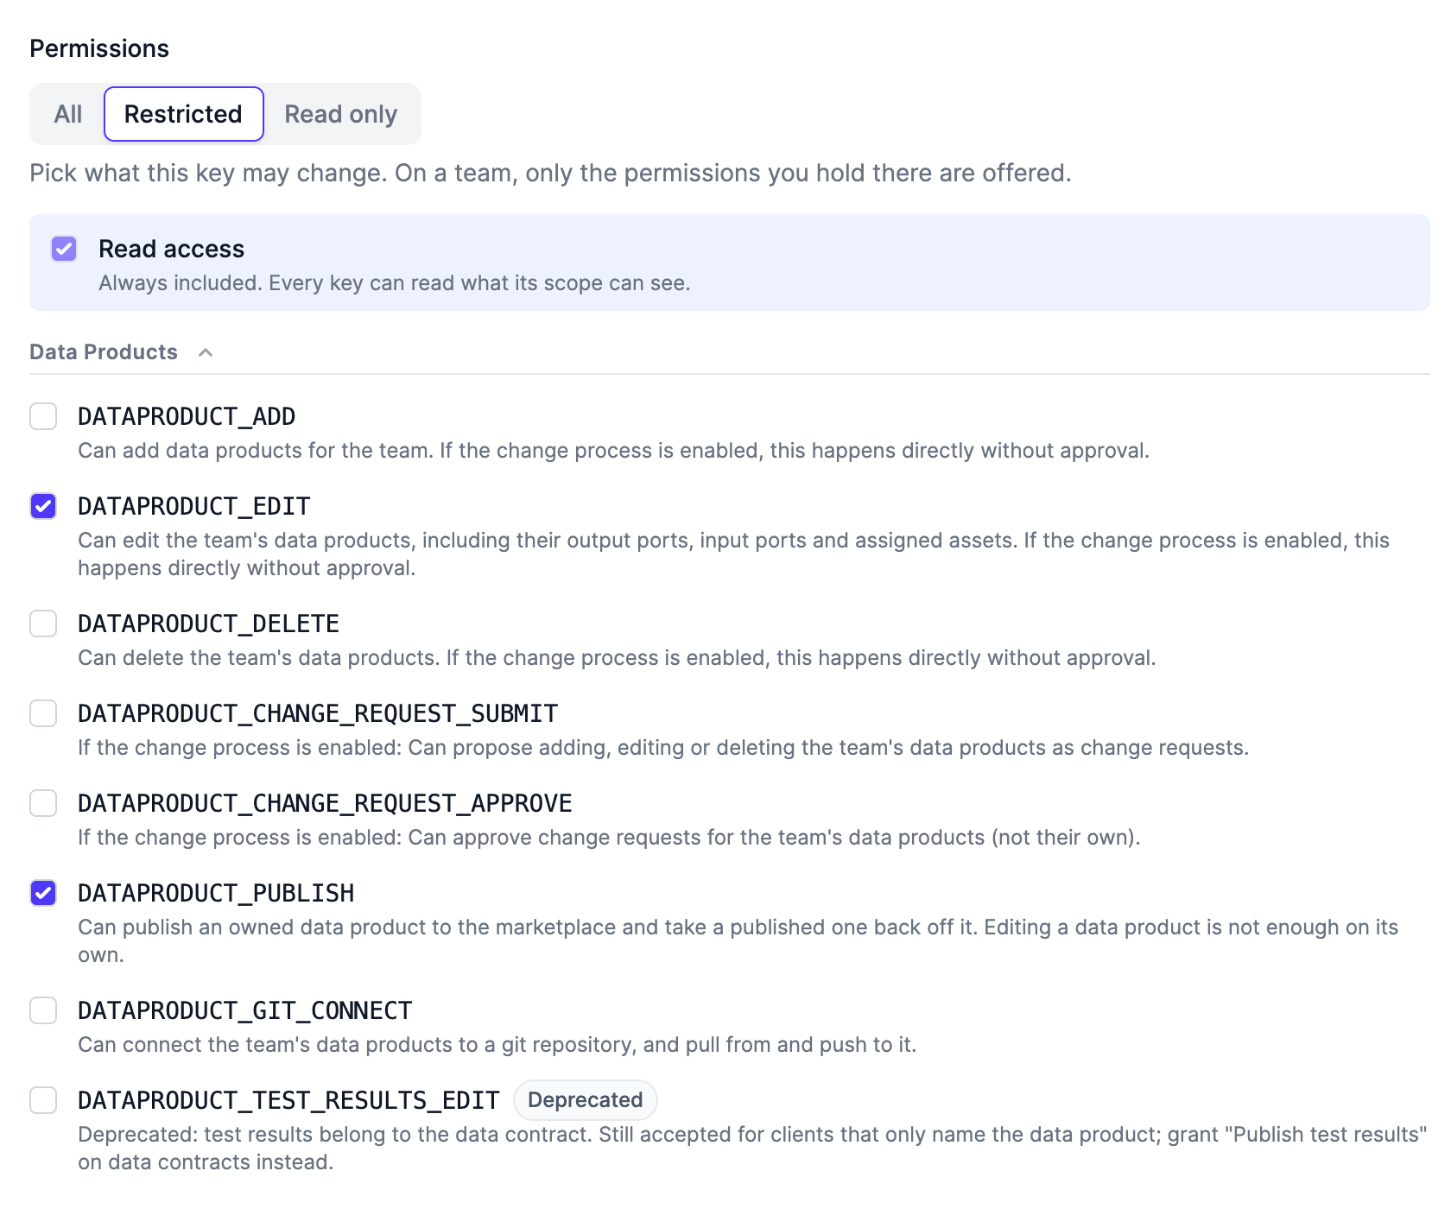This screenshot has width=1451, height=1209.
Task: Click the DATAPRODUCT_ADD label text
Action: (187, 416)
